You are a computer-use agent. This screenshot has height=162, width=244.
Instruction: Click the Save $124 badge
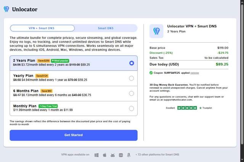tap(42, 76)
